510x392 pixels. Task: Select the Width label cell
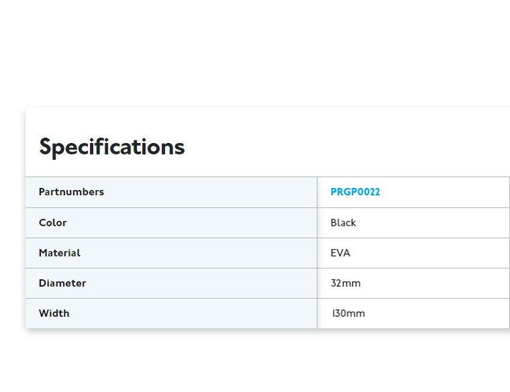click(x=171, y=313)
